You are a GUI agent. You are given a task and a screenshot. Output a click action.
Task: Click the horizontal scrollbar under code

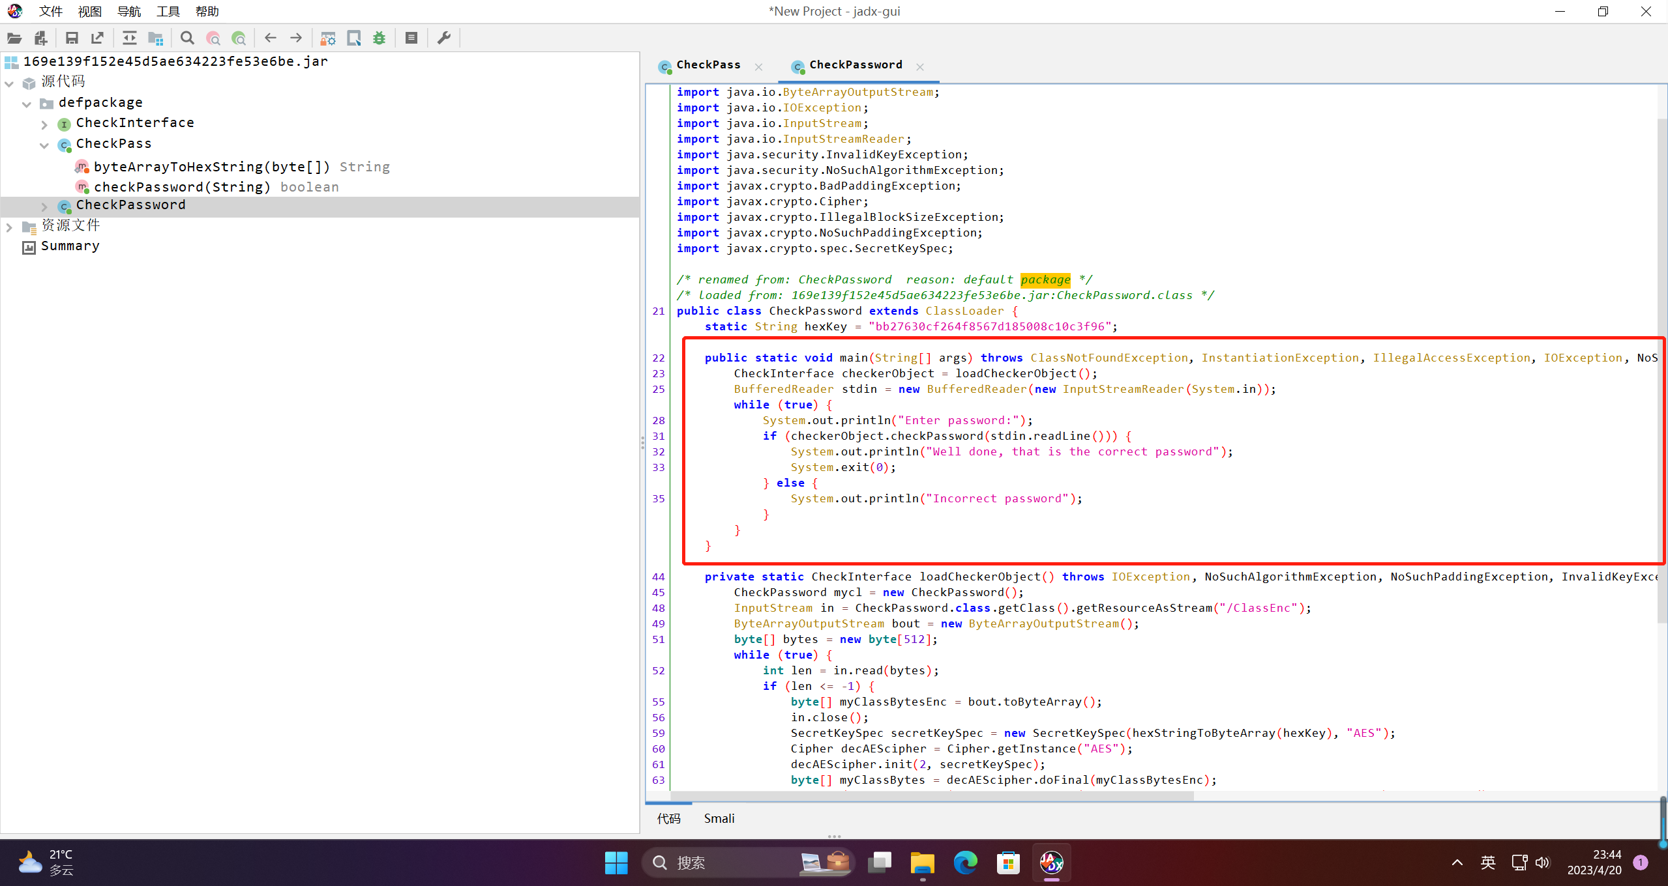click(932, 795)
